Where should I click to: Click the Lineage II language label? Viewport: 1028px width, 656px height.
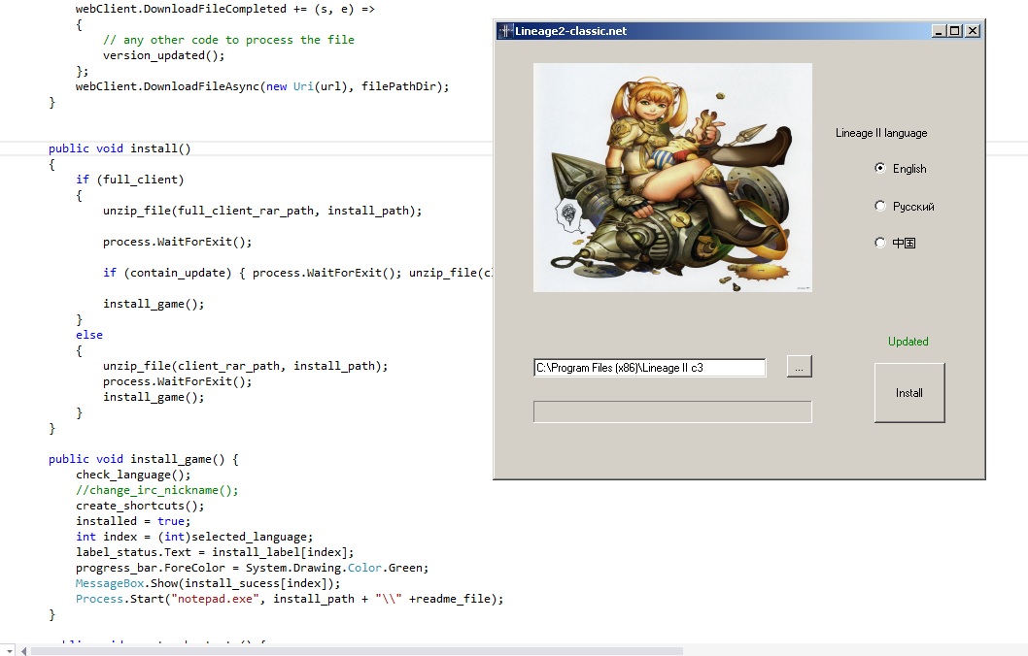tap(881, 133)
